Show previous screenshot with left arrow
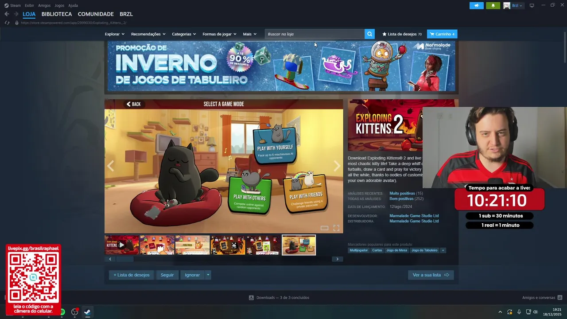 point(111,166)
